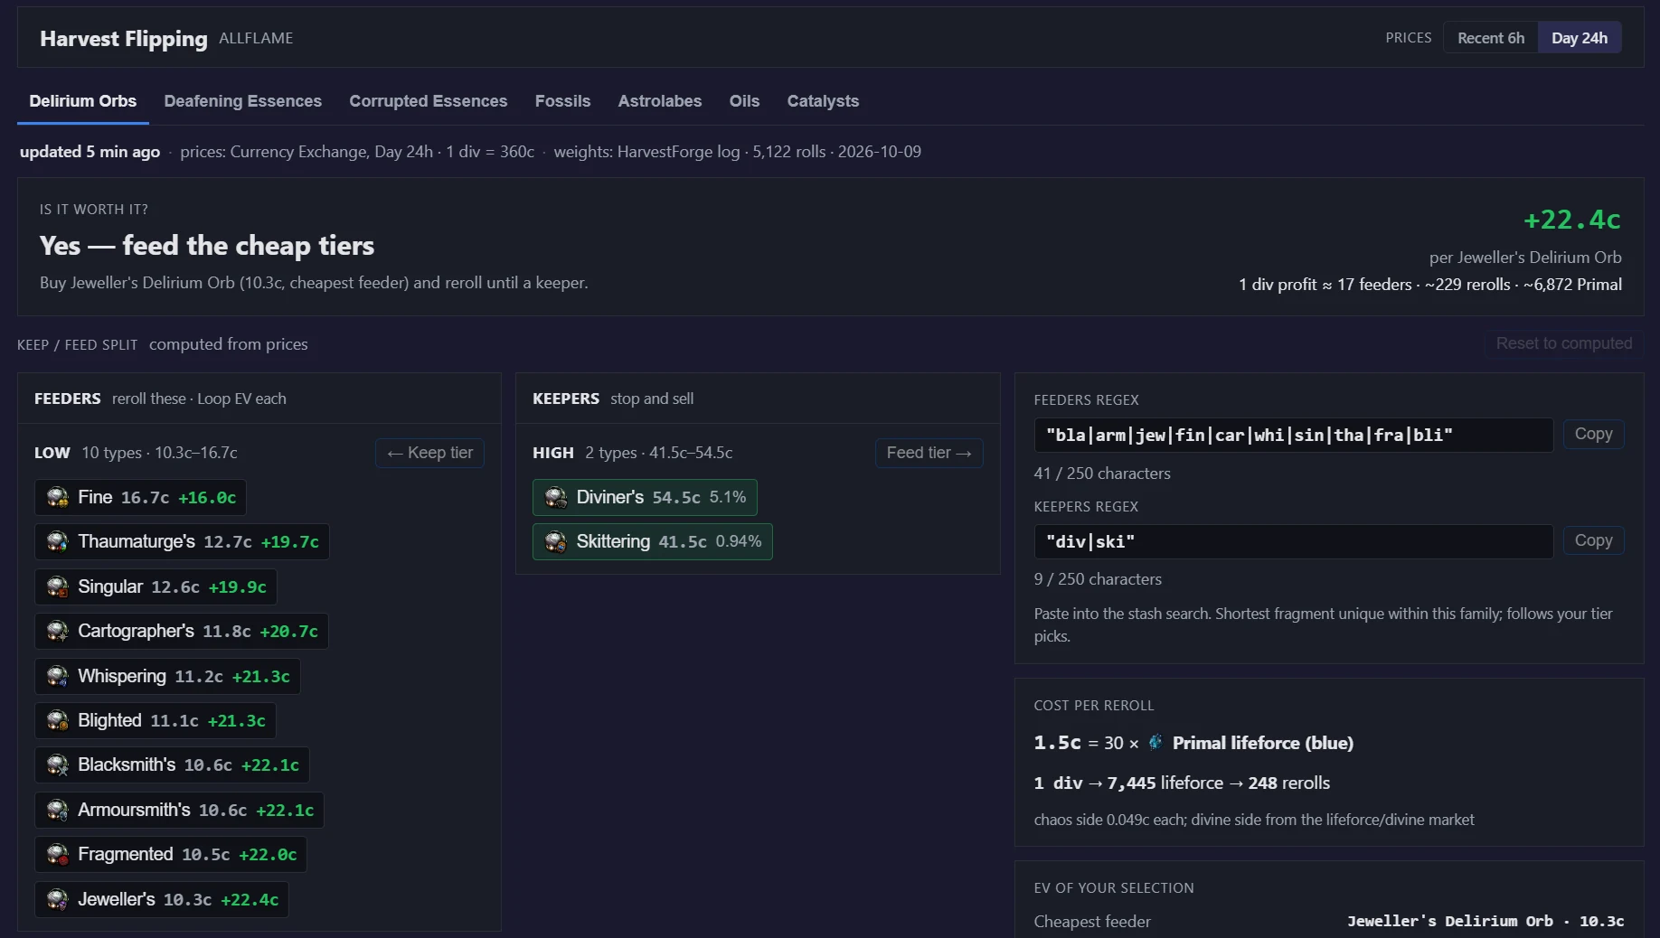Click the "Harvest Flipping" title
Screen dimensions: 1660x938
(124, 39)
